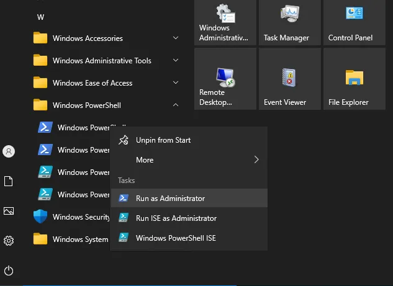The image size is (393, 286).
Task: Expand the Windows Administrative Tools folder chevron
Action: click(176, 61)
